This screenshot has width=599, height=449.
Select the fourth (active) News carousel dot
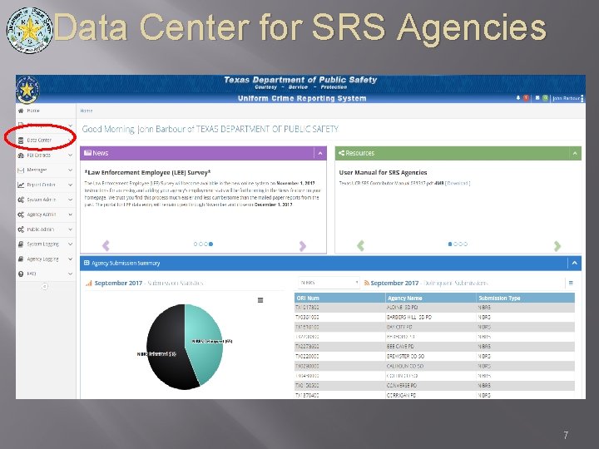210,244
